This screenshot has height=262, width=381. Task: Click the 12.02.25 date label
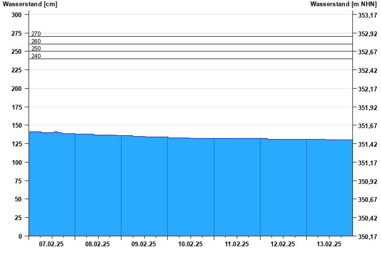(x=283, y=244)
